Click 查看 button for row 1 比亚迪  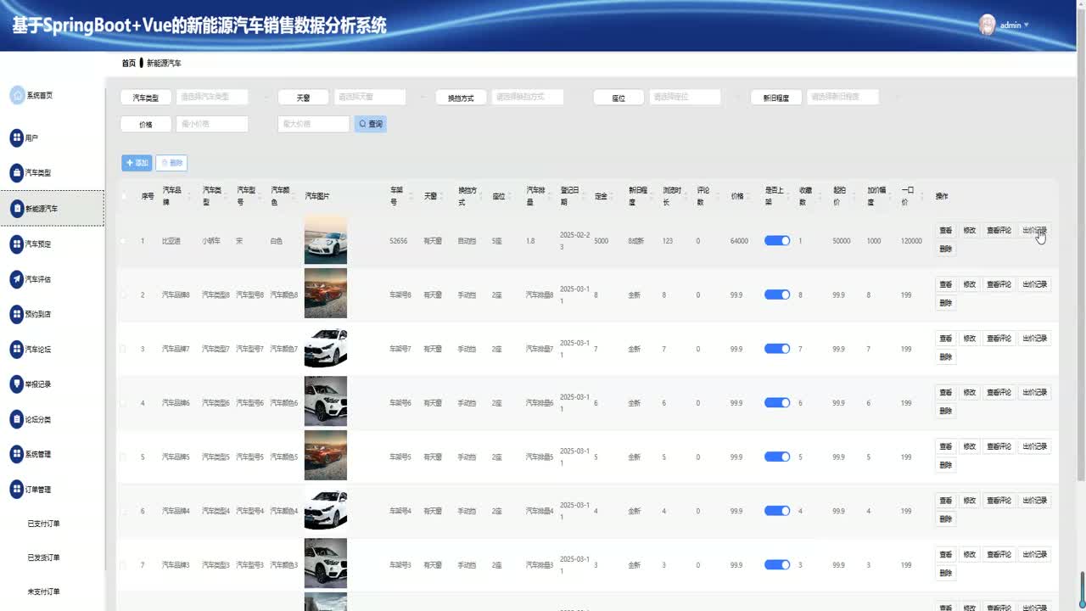coord(945,231)
